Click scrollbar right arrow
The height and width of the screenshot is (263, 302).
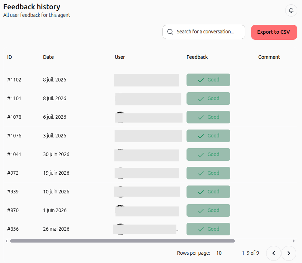coord(294,241)
